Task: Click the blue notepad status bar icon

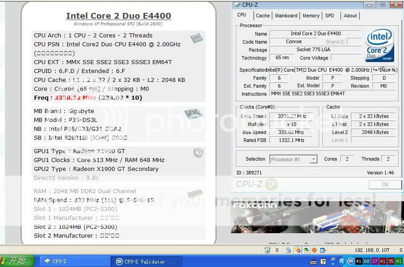Action: pyautogui.click(x=322, y=250)
